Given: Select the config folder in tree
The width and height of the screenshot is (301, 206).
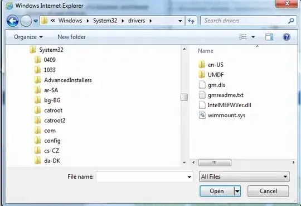Looking at the screenshot, I should point(47,141).
